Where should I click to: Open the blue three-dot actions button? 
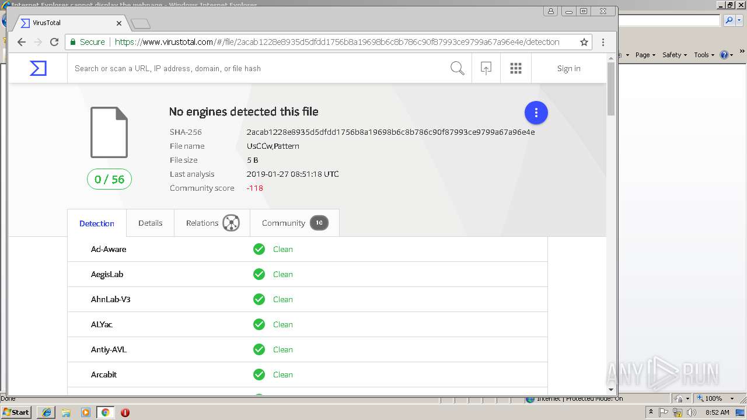(x=536, y=113)
